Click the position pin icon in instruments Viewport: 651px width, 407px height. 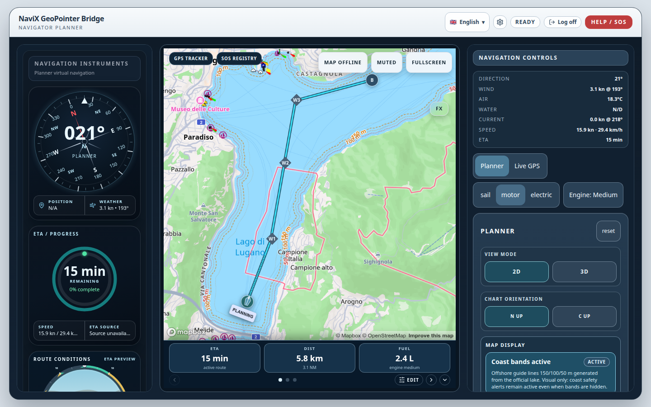click(x=42, y=205)
